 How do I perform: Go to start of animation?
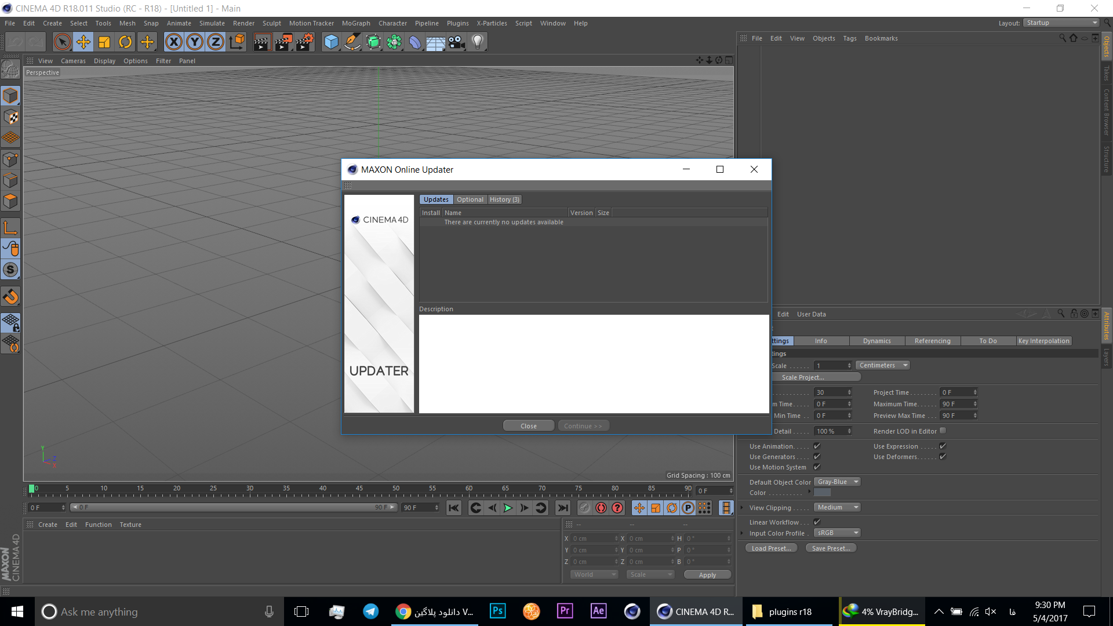coord(454,508)
